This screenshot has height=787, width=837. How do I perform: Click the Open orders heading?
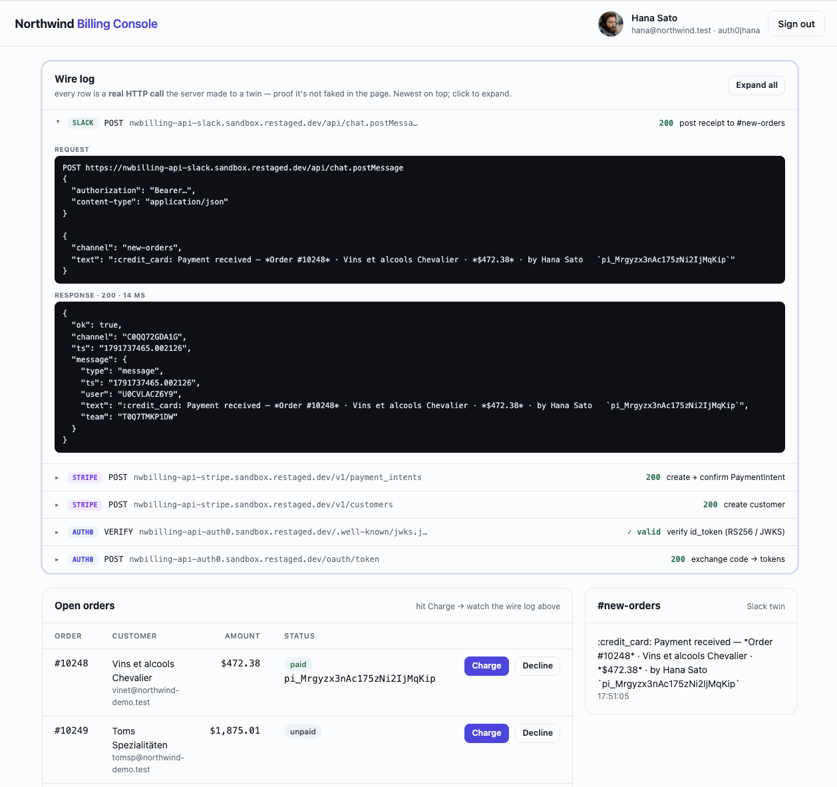(x=84, y=606)
